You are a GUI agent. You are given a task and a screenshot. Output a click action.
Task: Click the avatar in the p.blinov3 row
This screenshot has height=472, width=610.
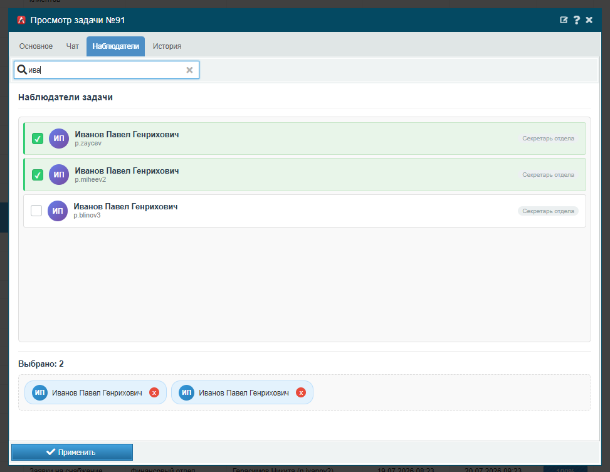[58, 211]
